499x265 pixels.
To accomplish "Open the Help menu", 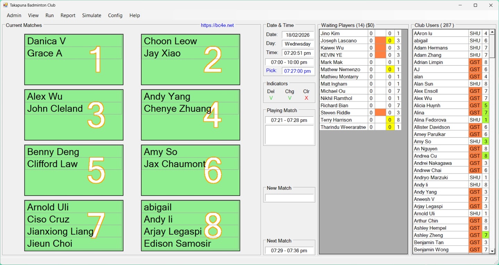I will pyautogui.click(x=134, y=15).
